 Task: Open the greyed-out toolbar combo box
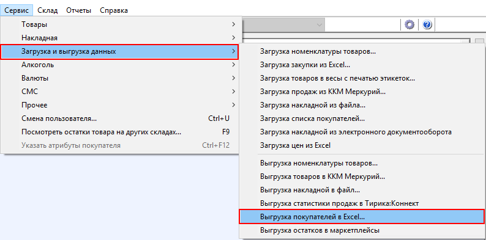pos(283,25)
